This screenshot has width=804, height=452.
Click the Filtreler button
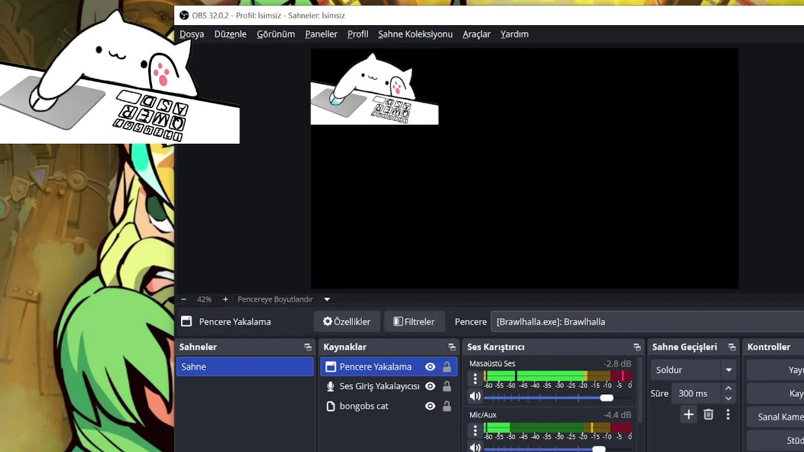[414, 321]
